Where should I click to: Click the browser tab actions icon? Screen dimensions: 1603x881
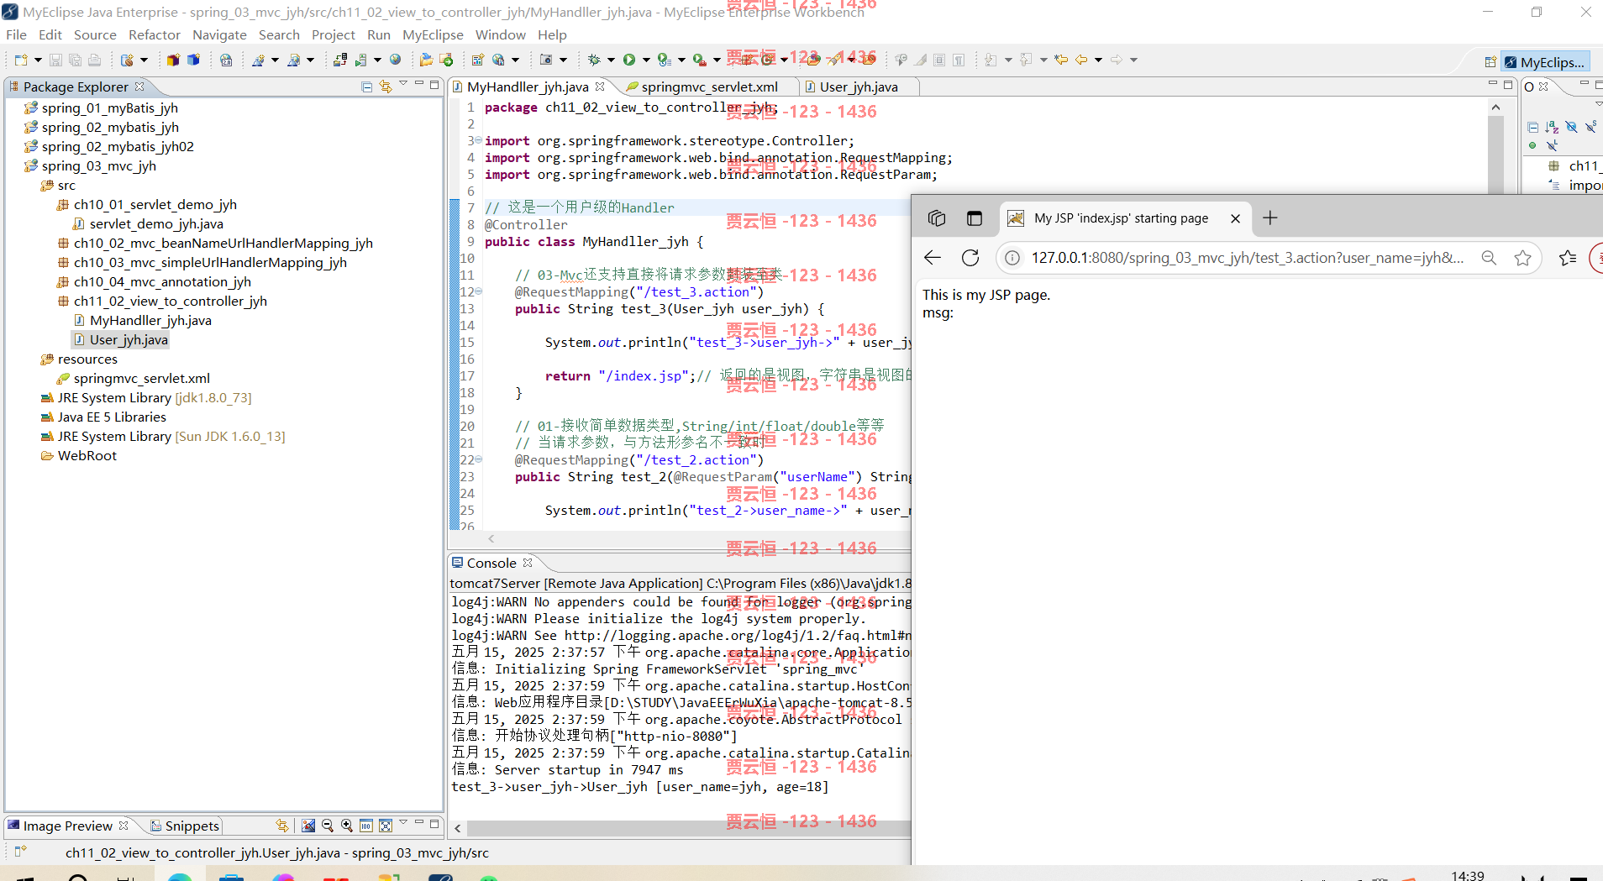[975, 218]
